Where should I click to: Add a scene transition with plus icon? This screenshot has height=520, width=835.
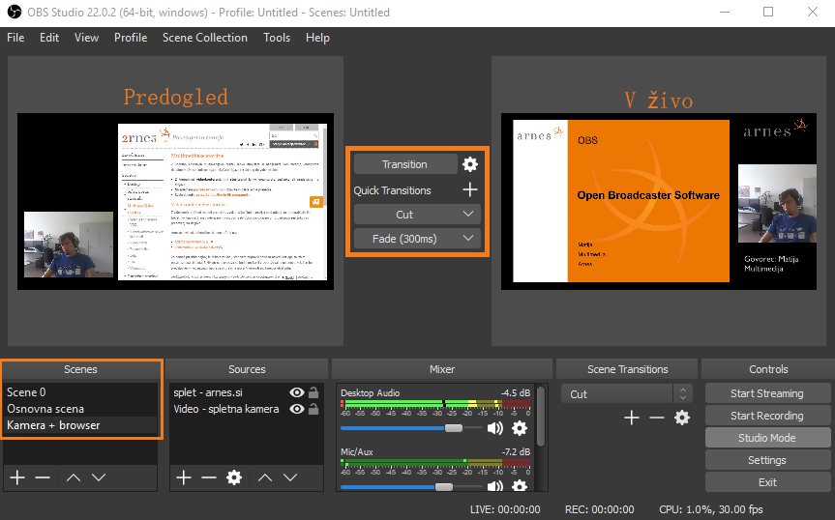tap(632, 418)
